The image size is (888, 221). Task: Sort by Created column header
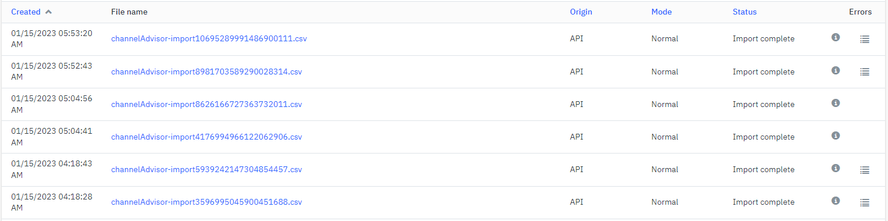[x=26, y=12]
